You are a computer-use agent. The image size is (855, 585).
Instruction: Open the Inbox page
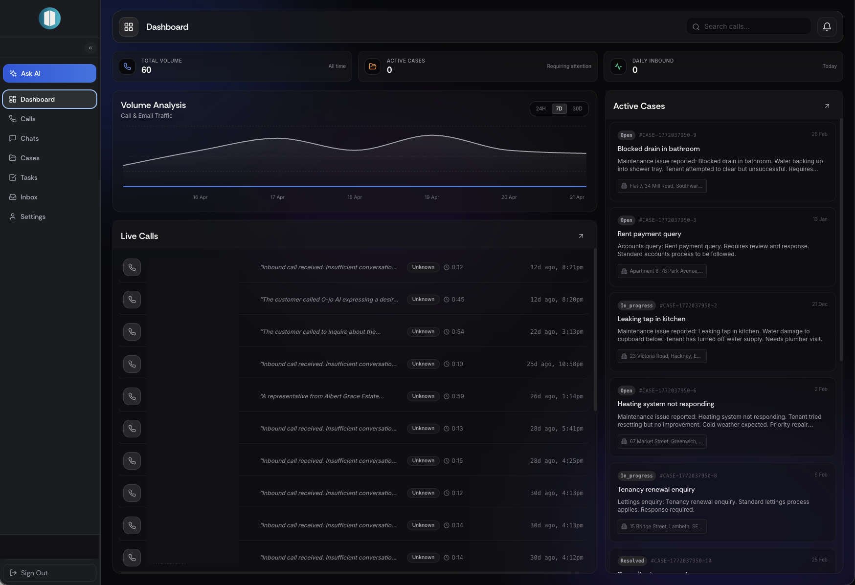(x=49, y=197)
